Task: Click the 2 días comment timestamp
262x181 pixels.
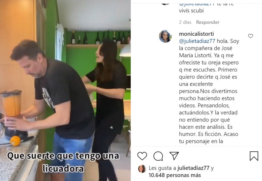Action: click(x=185, y=22)
